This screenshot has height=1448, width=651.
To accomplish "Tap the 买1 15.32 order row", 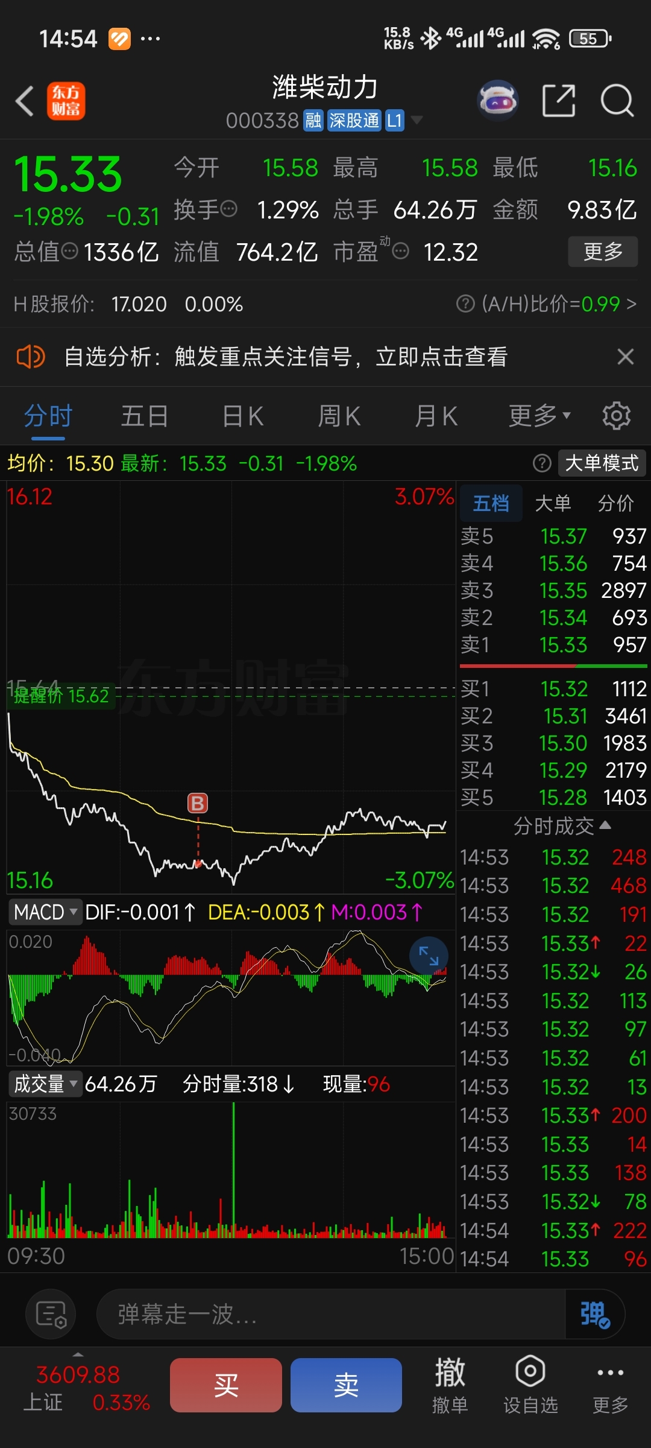I will [x=553, y=689].
